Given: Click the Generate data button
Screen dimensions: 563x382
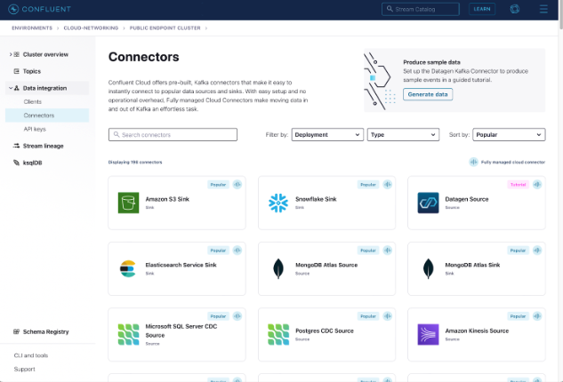Looking at the screenshot, I should (428, 94).
